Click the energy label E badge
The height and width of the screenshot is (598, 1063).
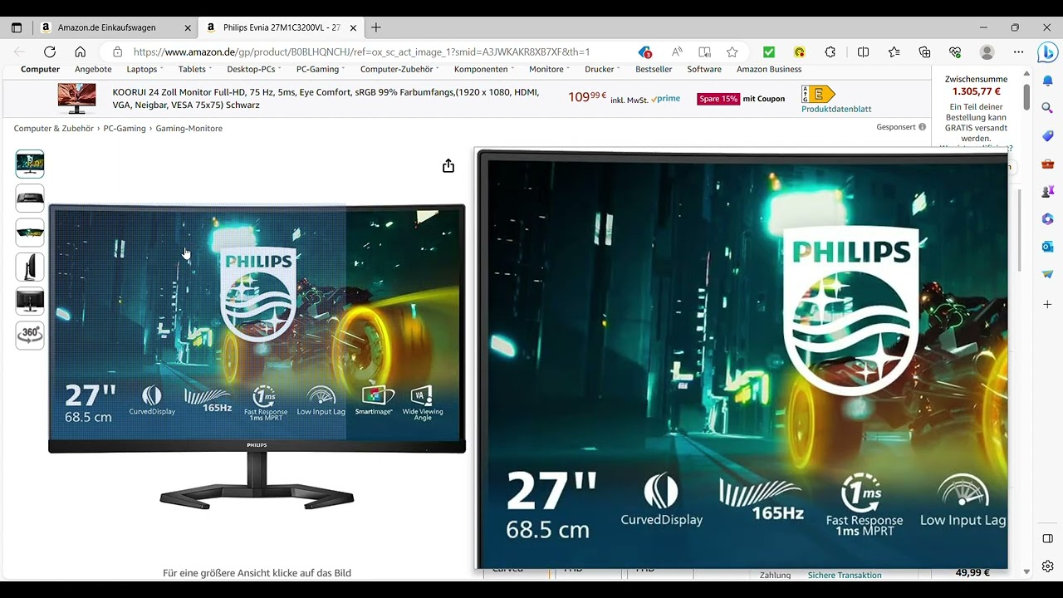pos(817,94)
